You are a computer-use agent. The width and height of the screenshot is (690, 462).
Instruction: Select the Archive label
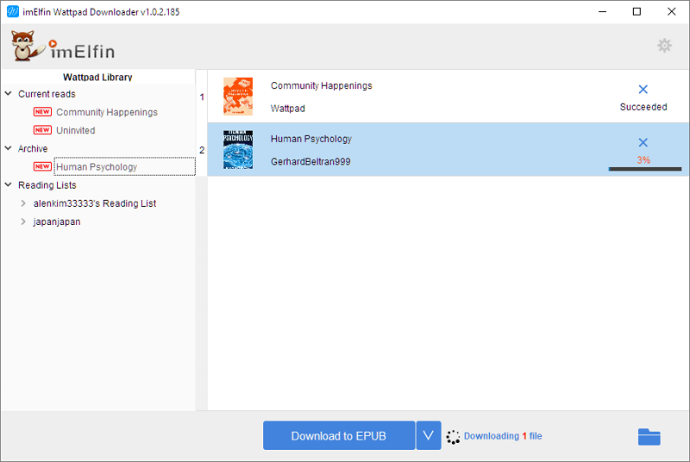(33, 148)
